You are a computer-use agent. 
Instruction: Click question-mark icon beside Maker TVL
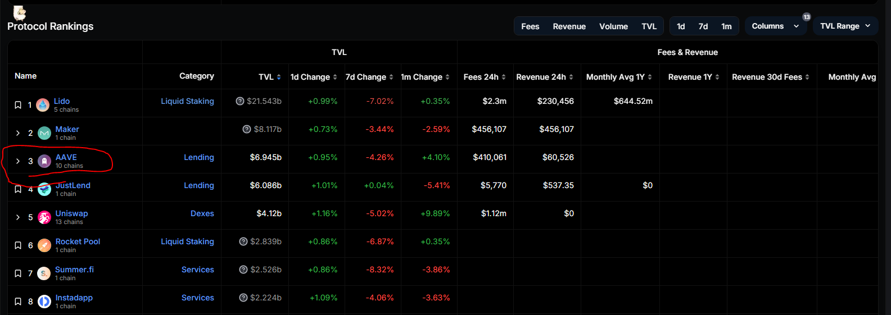(247, 129)
